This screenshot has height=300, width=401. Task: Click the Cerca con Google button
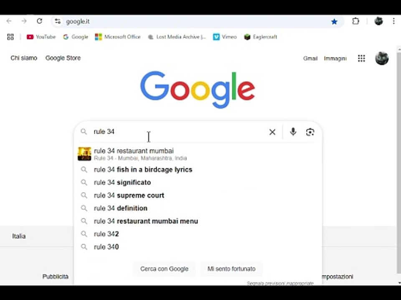pos(164,269)
